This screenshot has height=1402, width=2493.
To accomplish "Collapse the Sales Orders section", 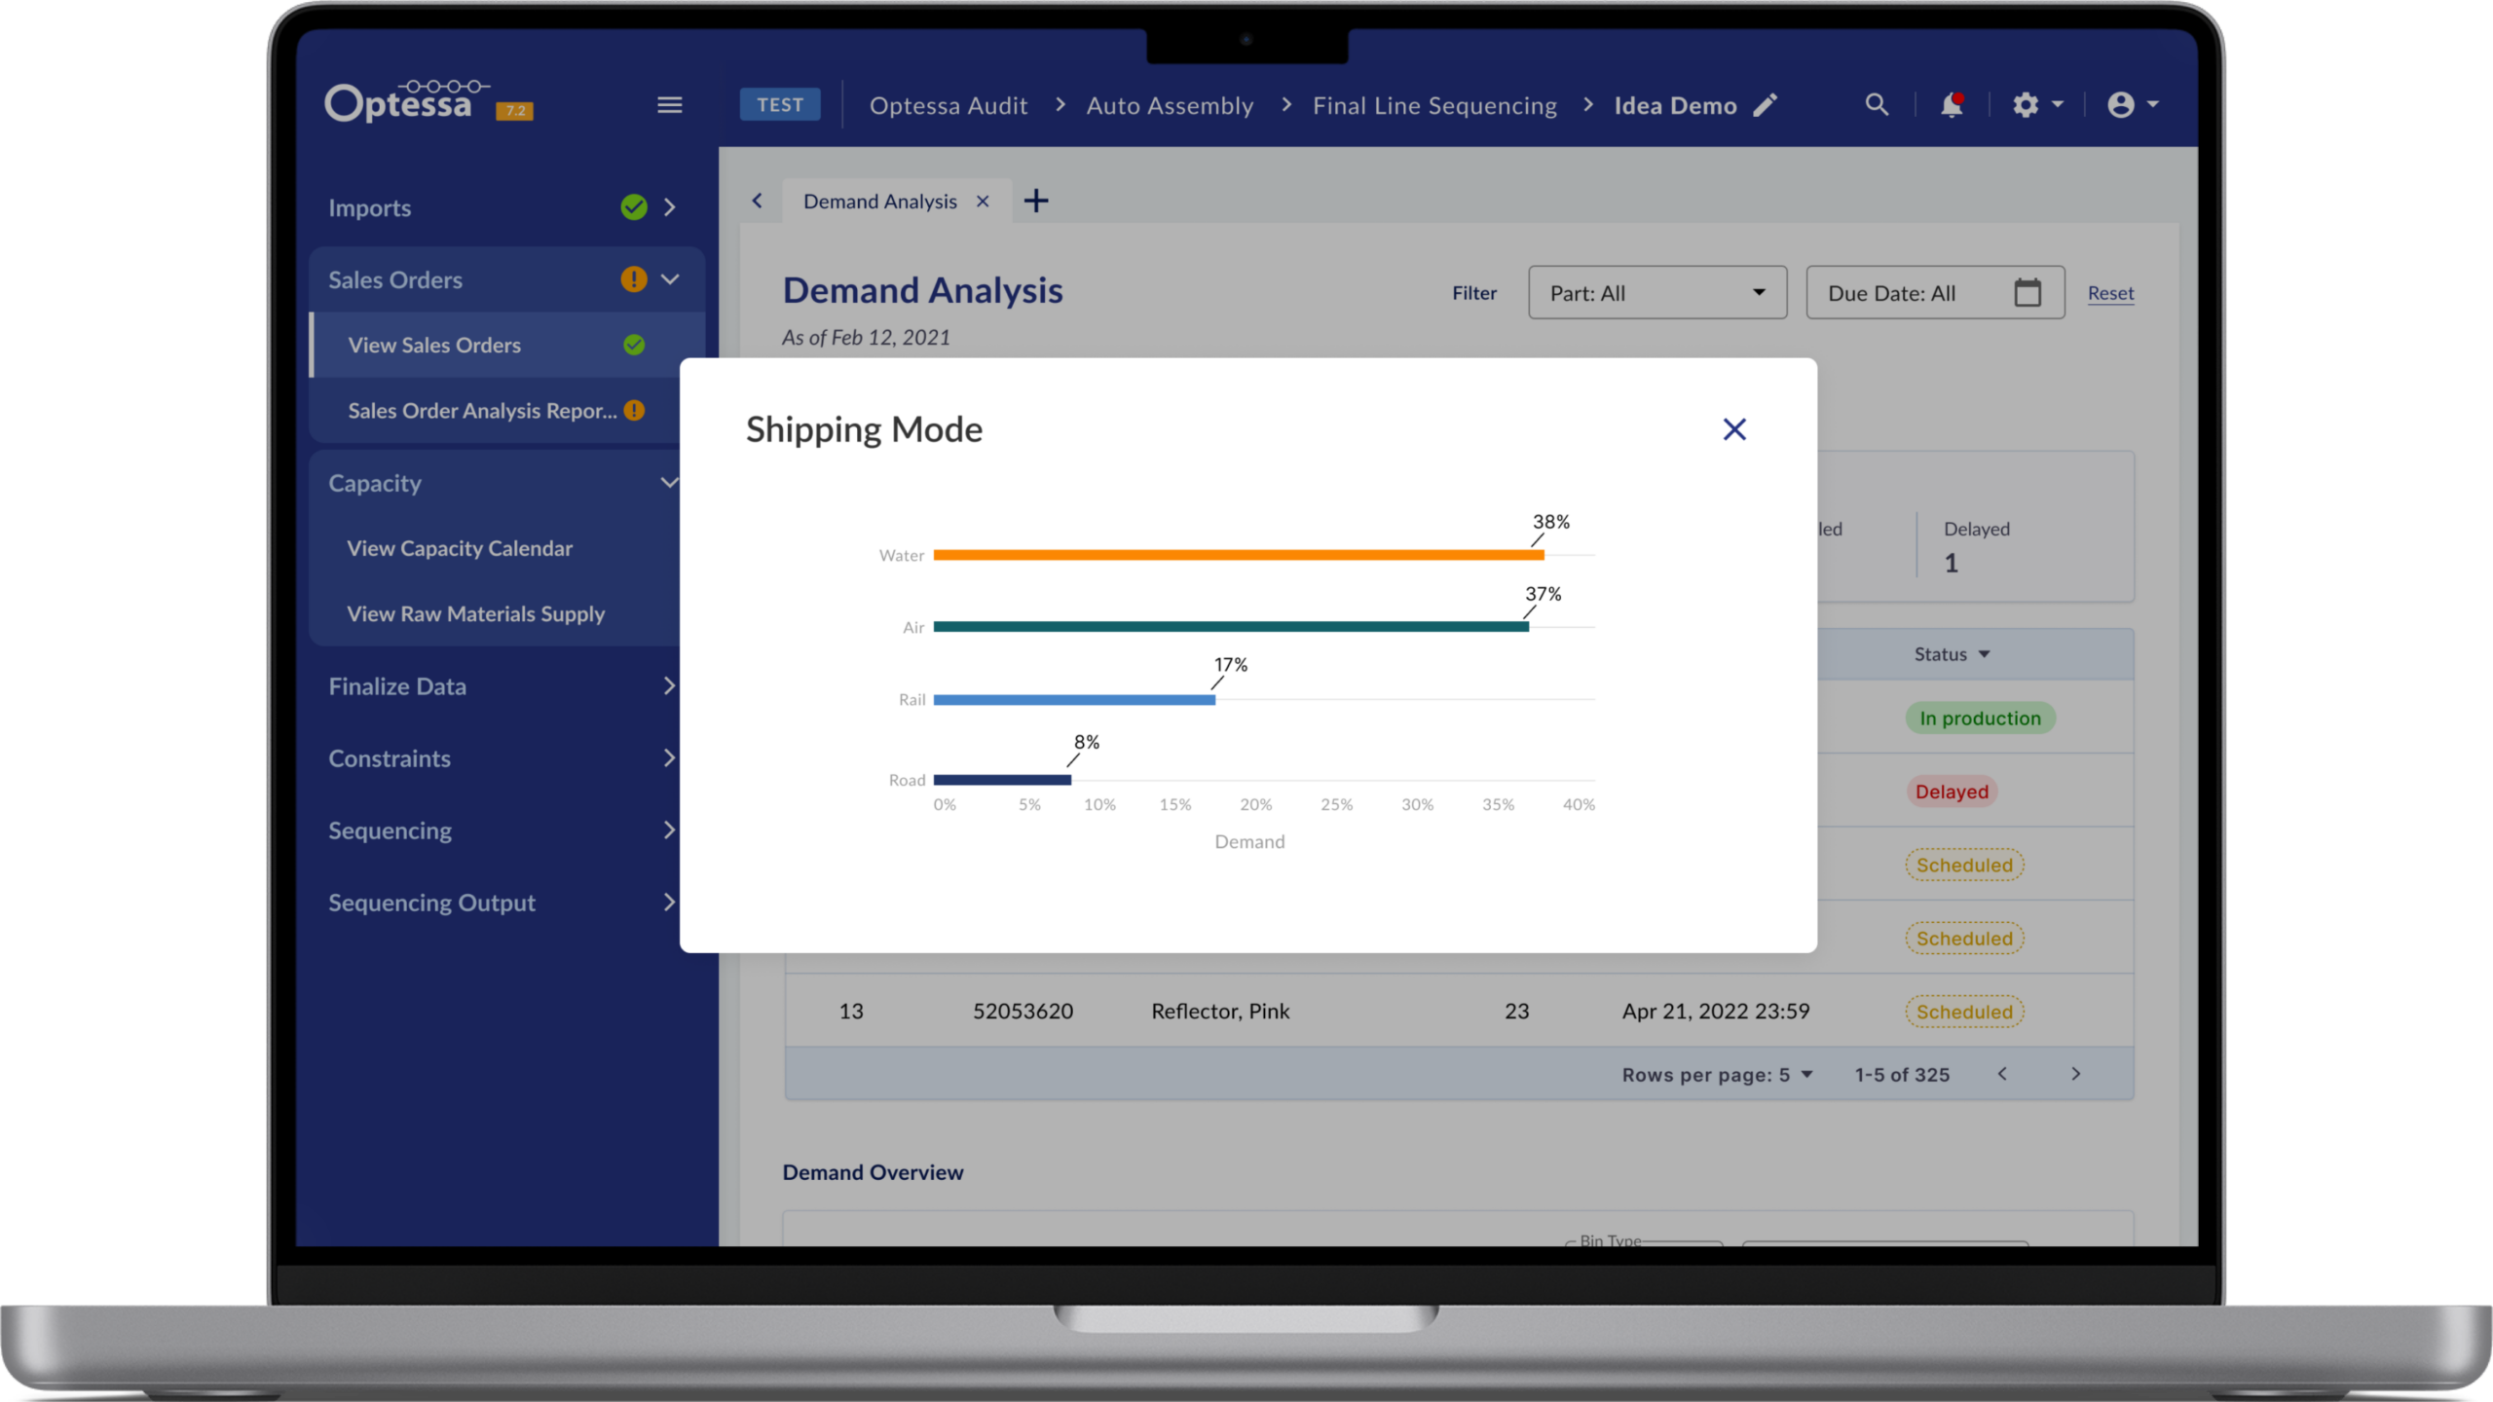I will (670, 279).
